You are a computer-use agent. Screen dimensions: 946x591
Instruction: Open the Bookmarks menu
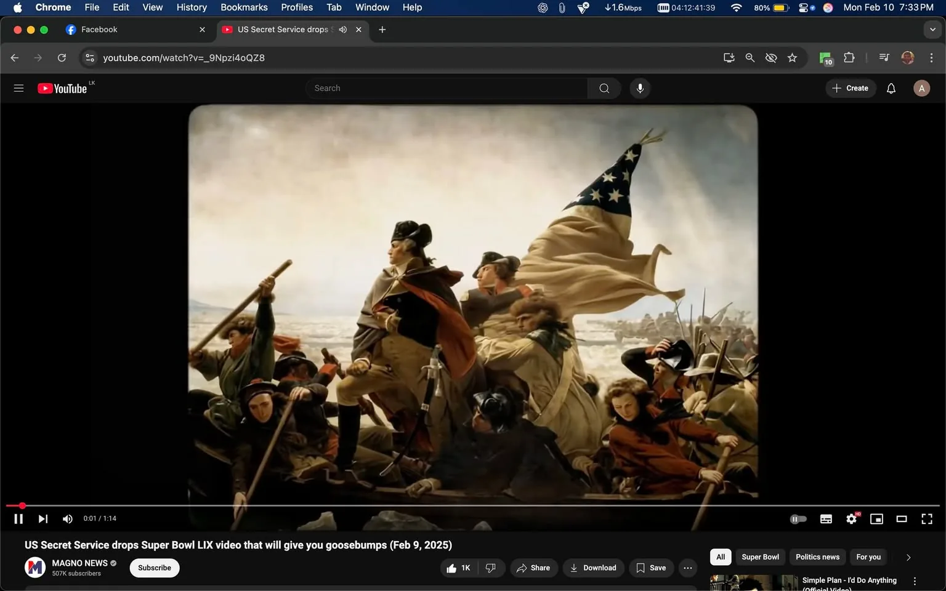(243, 7)
